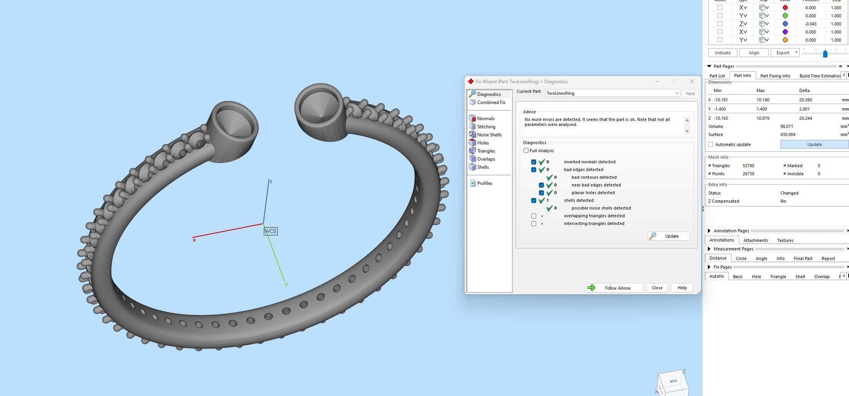Screen dimensions: 849x396
Task: Switch to the Circle measurement tab
Action: point(741,258)
